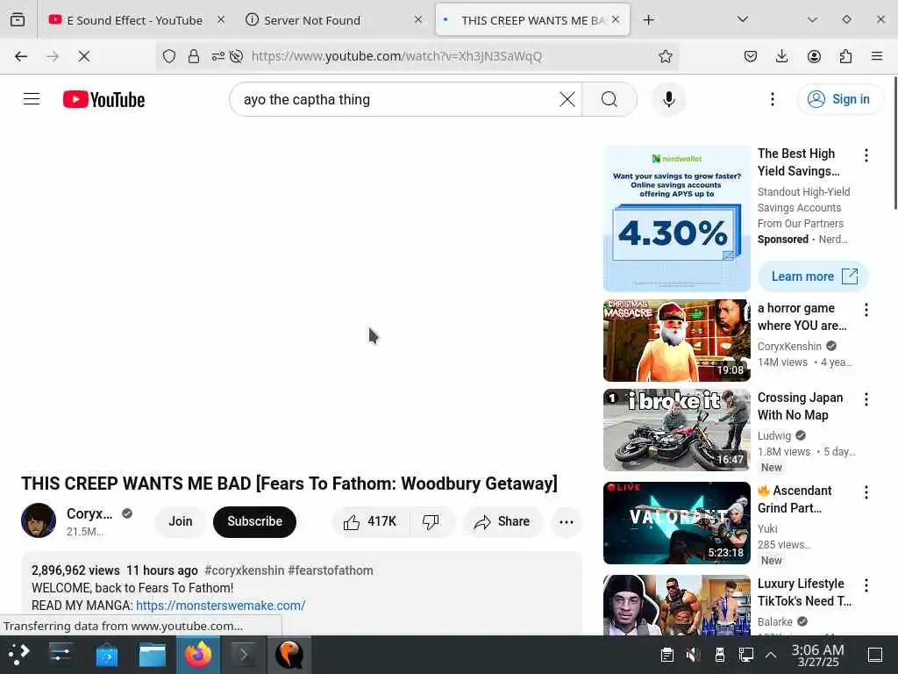Screen dimensions: 898x674
Task: Play the Christmas Massacre horror game video
Action: click(676, 341)
